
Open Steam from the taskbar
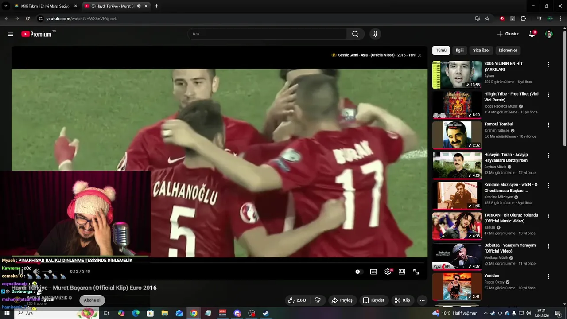point(266,313)
